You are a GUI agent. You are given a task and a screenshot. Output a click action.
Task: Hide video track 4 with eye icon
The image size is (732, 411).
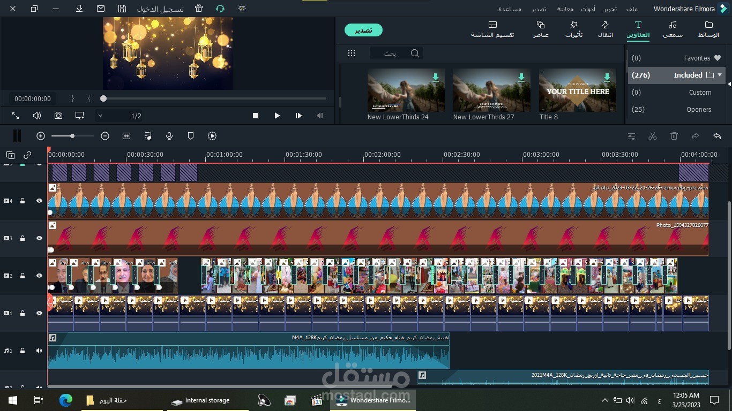click(x=39, y=201)
